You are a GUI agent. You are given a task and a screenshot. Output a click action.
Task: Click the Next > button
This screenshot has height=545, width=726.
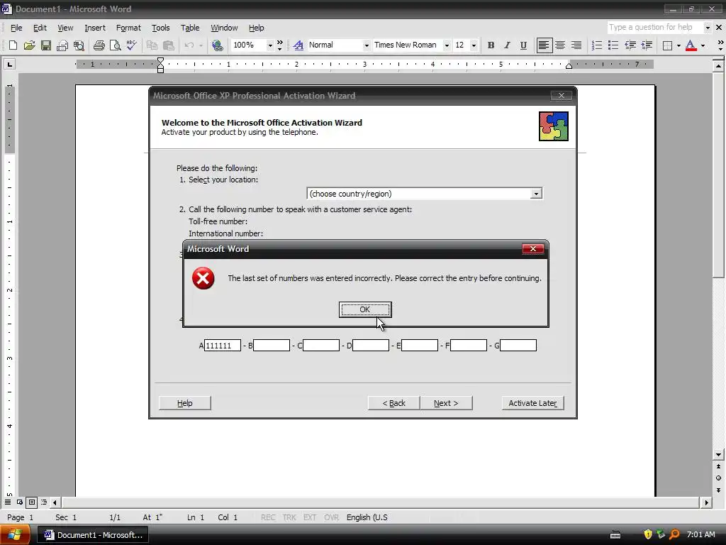(446, 403)
